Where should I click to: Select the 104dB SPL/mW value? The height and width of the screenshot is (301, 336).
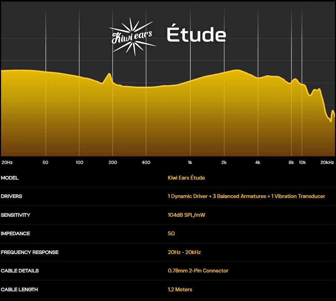186,215
